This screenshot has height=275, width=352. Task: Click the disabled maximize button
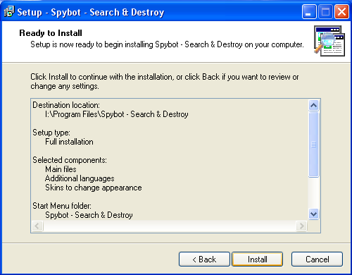click(x=325, y=11)
